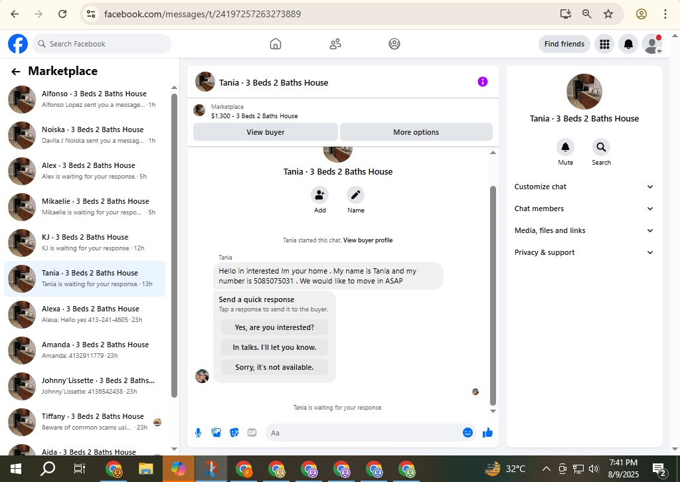Navigate back in browser

click(15, 14)
